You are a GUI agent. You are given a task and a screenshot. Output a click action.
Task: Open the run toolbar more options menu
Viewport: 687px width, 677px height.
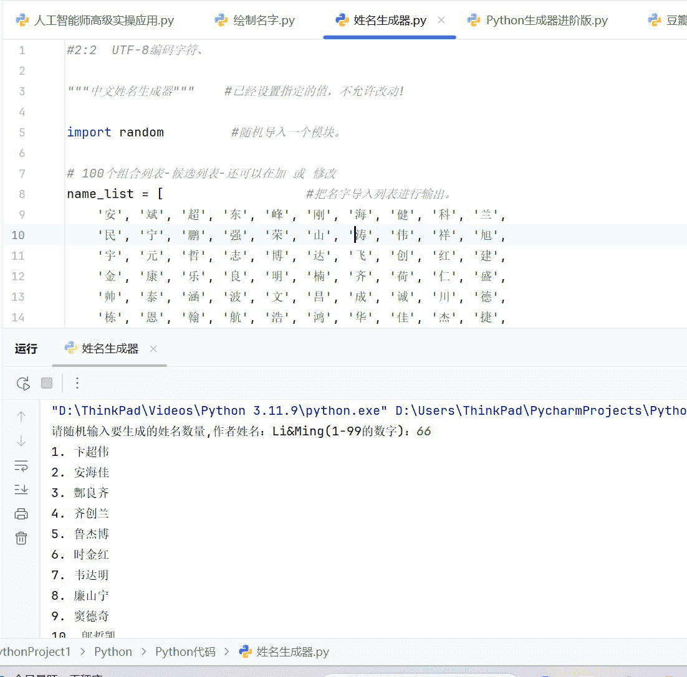[77, 384]
